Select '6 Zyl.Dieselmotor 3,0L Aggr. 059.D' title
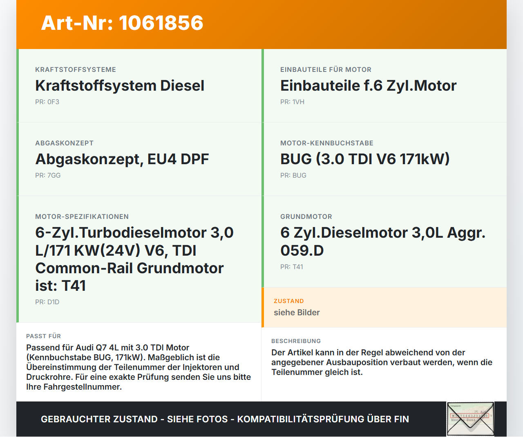The height and width of the screenshot is (437, 523). pos(383,241)
